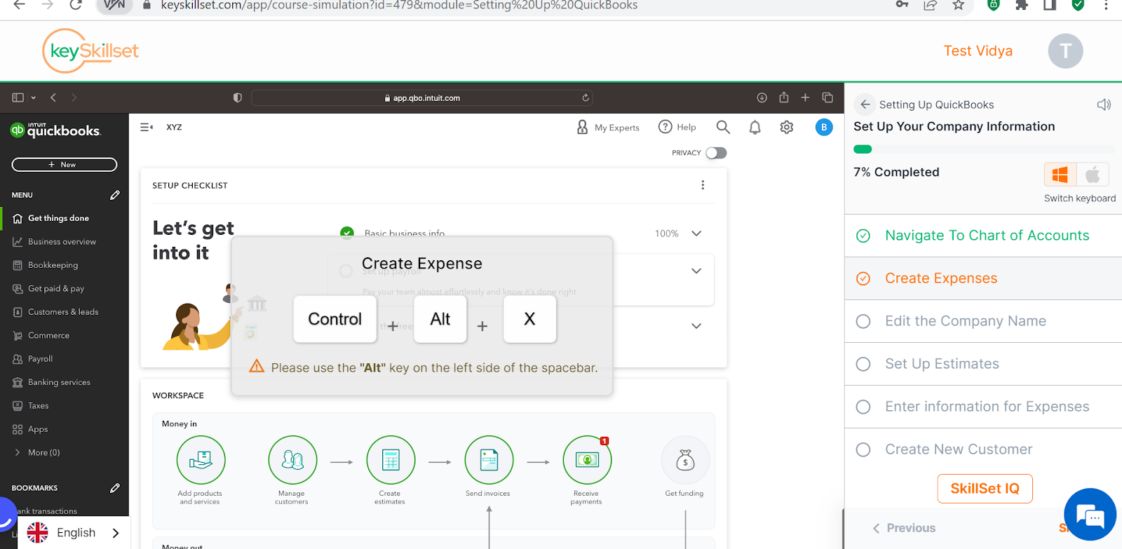Click the Send invoices icon
Screen dimensions: 1122x549
point(489,460)
